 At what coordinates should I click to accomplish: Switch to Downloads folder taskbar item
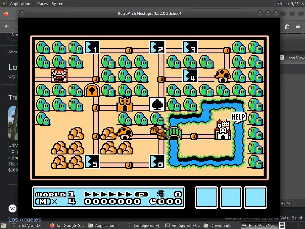click(217, 225)
